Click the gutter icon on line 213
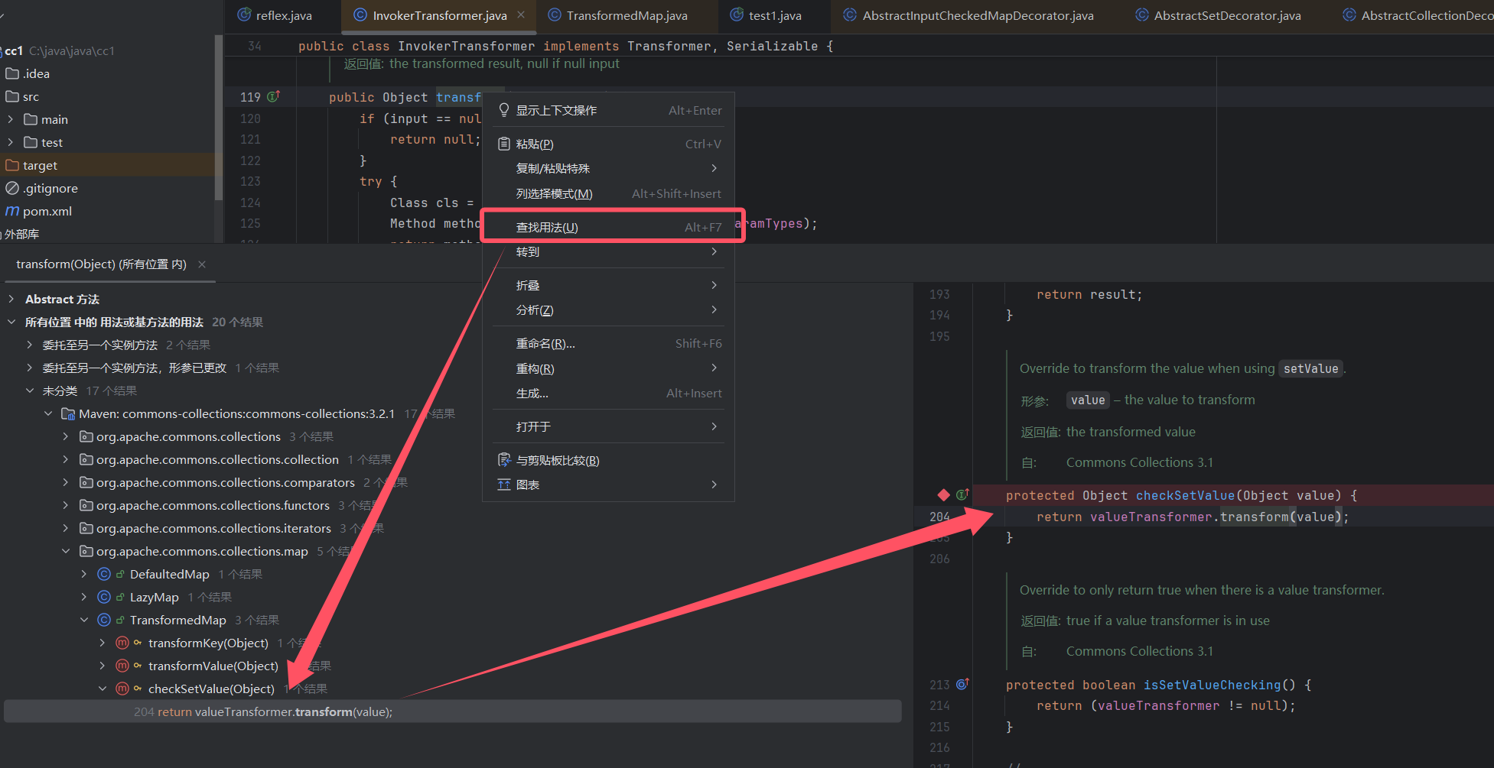The image size is (1494, 768). 962,684
